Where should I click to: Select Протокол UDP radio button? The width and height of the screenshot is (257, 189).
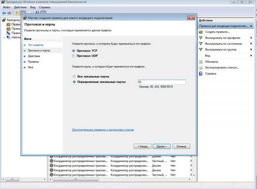[73, 56]
